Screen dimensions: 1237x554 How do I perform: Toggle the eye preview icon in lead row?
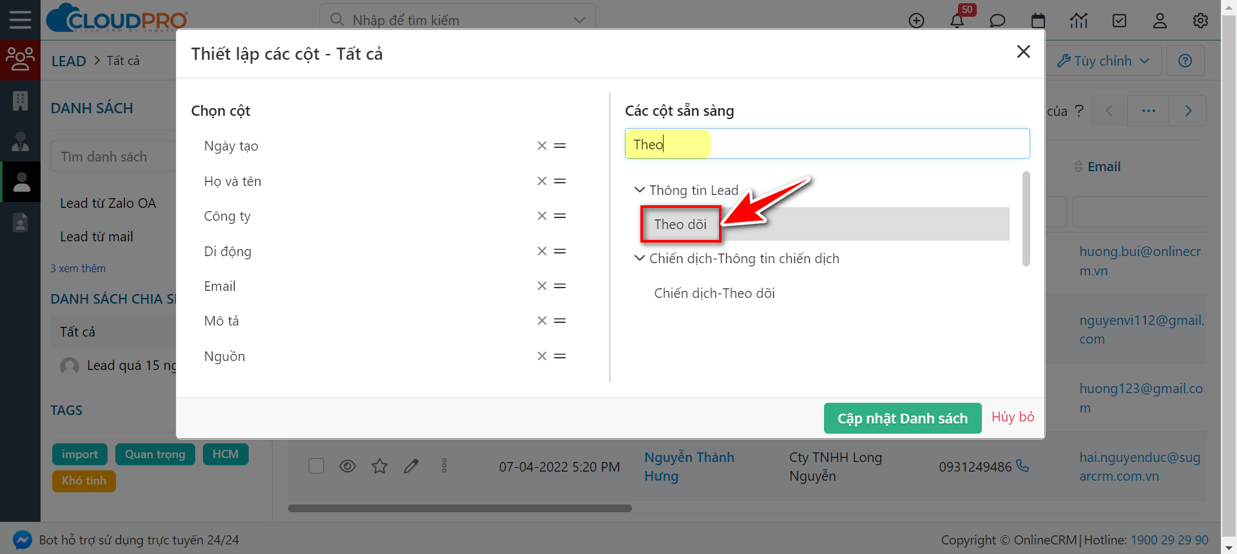click(347, 466)
